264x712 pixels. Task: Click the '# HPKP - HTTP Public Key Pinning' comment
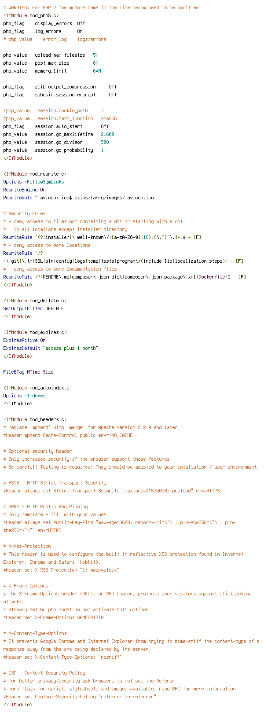[45, 506]
